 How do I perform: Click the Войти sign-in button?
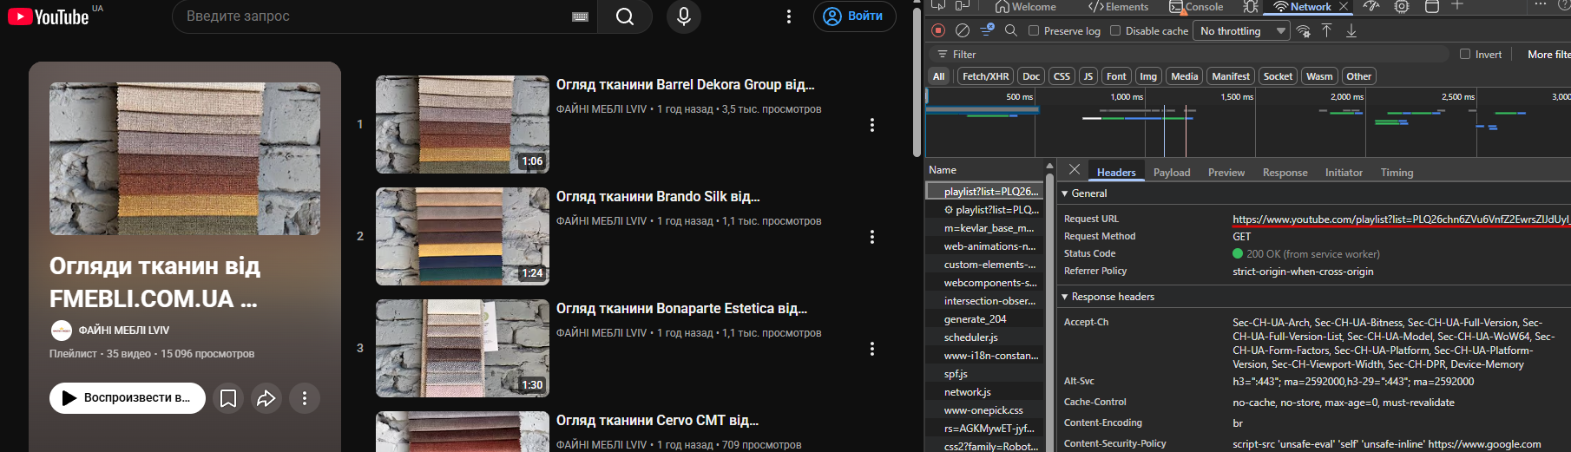click(x=854, y=16)
